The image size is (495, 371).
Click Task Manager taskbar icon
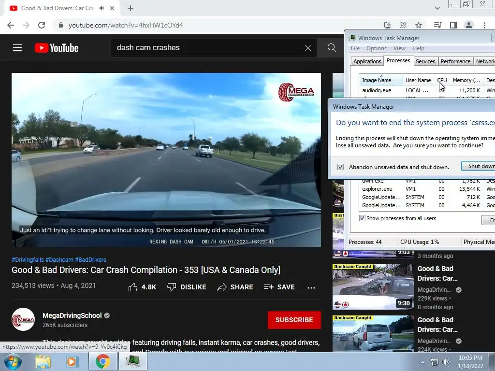click(x=132, y=361)
